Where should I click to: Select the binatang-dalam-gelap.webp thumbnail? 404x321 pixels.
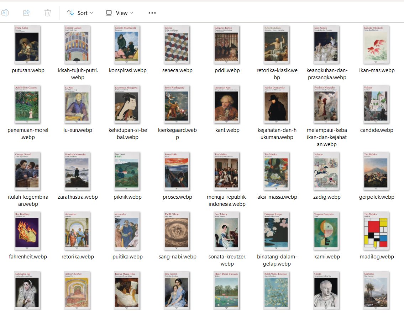(x=277, y=231)
